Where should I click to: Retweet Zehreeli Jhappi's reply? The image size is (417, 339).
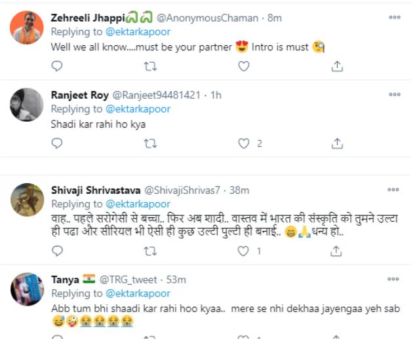(x=150, y=66)
